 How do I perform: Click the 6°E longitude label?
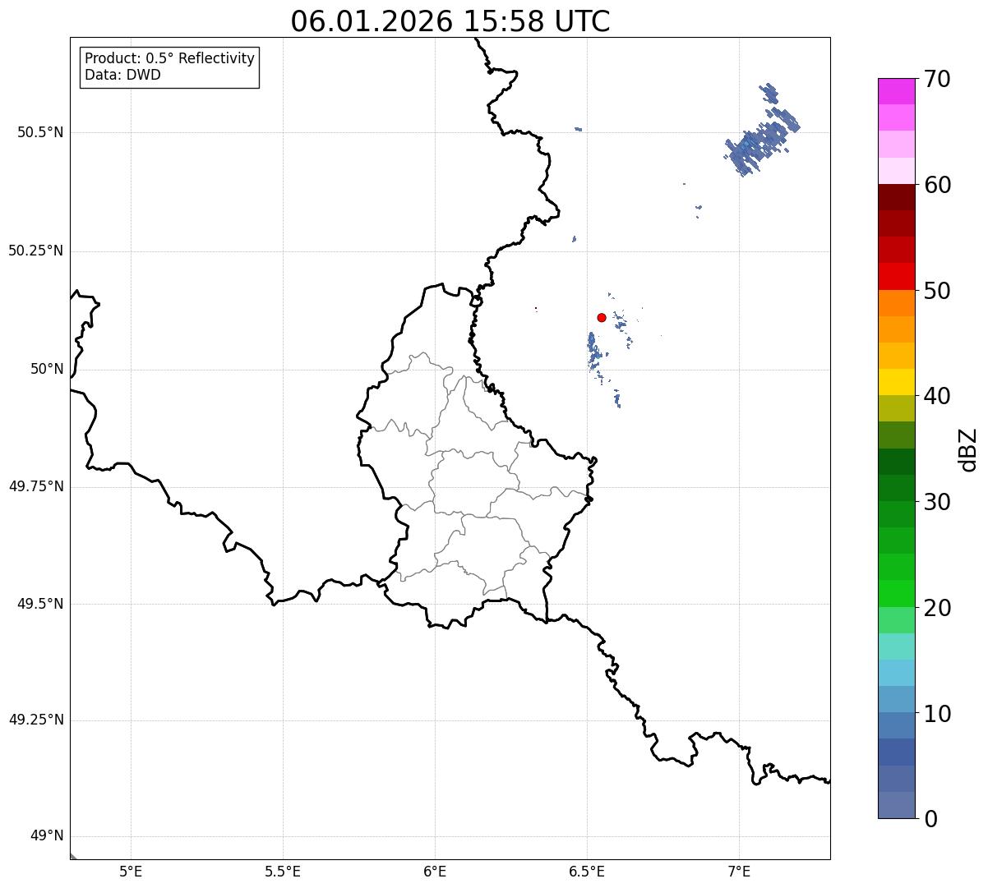435,872
